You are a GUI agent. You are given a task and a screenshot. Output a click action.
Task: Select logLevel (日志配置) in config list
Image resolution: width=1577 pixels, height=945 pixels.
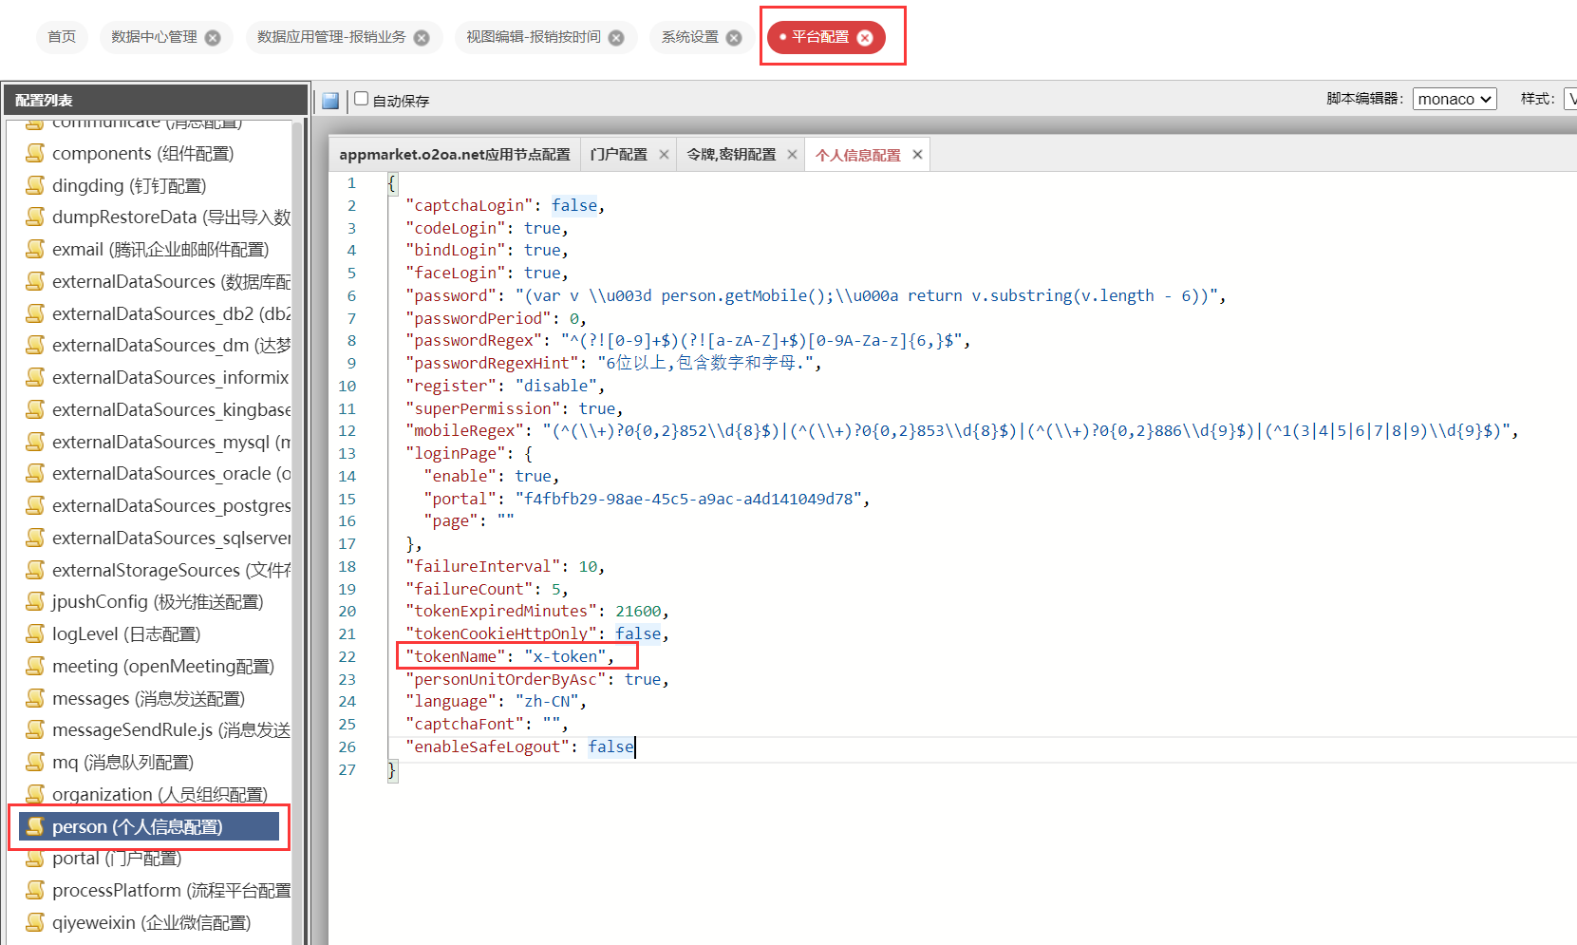pos(126,633)
